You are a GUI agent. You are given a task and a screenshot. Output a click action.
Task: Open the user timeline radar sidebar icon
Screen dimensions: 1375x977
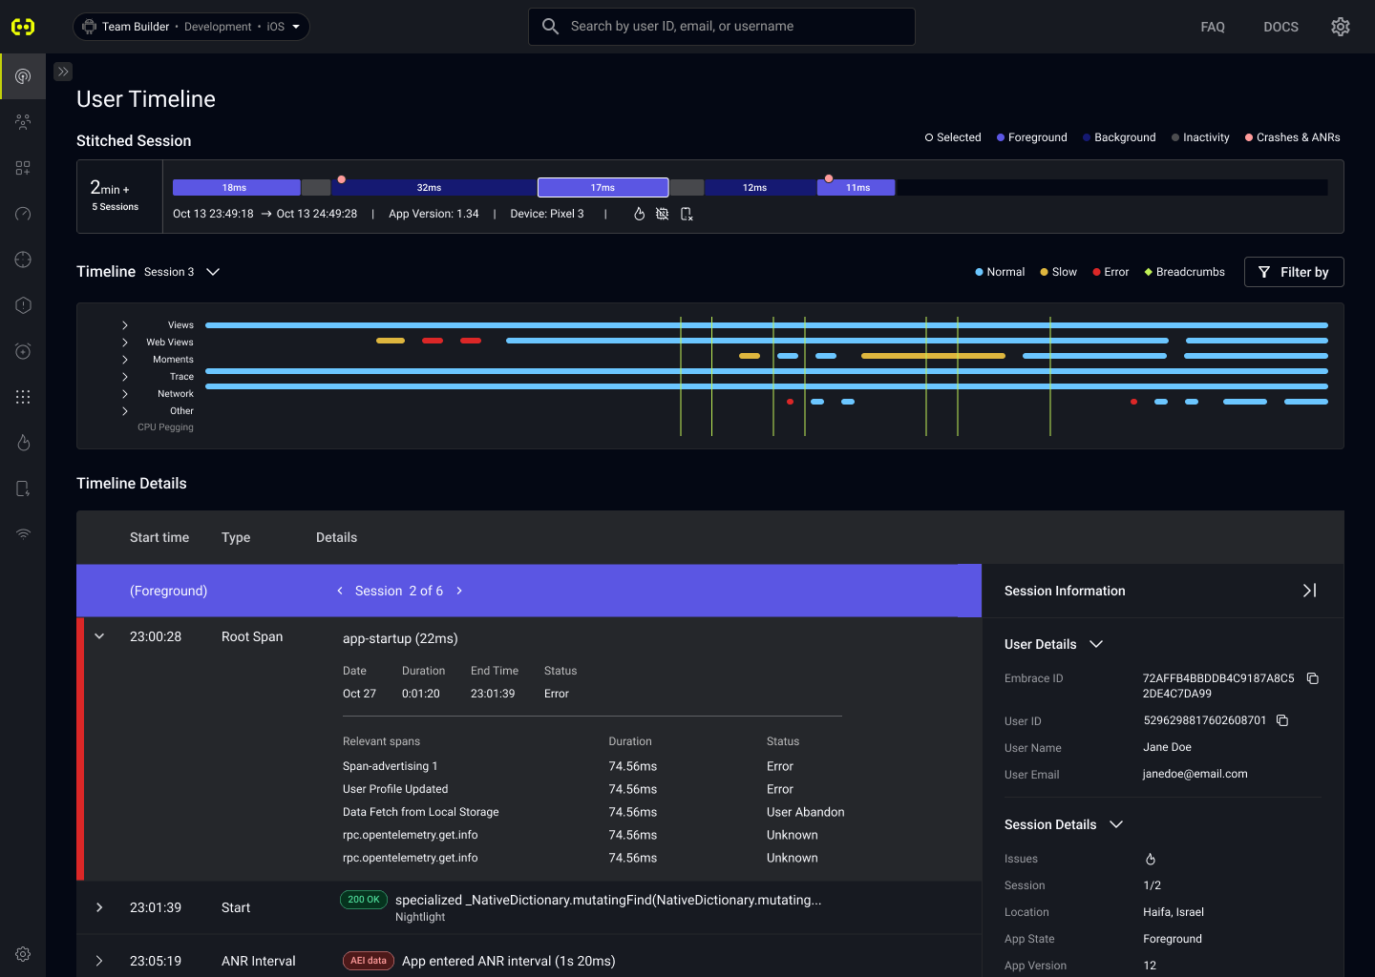23,76
